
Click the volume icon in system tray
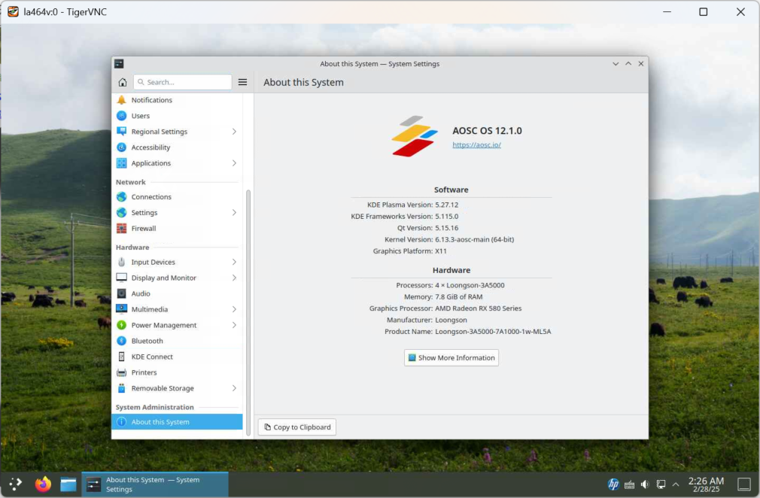point(645,484)
